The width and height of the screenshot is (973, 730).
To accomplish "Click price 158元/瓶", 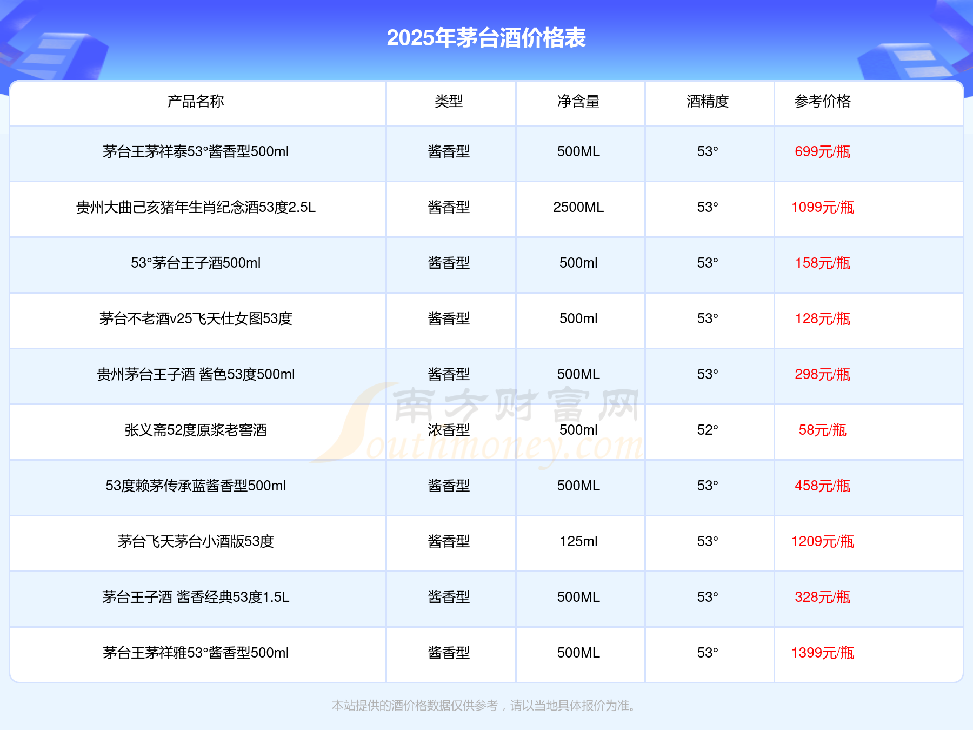I will pos(823,263).
